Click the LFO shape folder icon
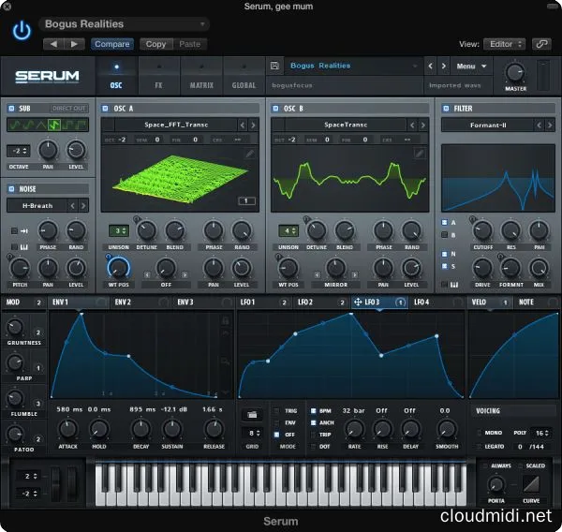 coord(251,413)
